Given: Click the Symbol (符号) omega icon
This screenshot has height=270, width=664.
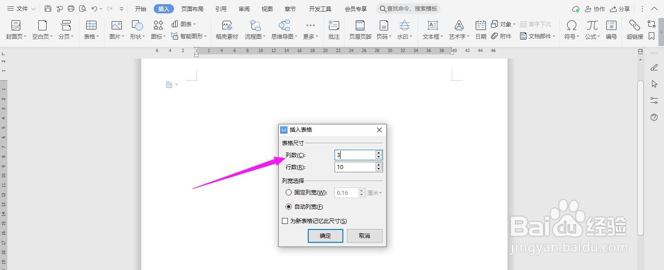Looking at the screenshot, I should (x=572, y=25).
